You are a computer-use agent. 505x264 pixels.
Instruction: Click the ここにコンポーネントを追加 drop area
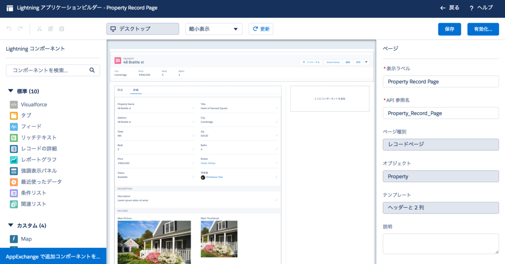click(330, 99)
